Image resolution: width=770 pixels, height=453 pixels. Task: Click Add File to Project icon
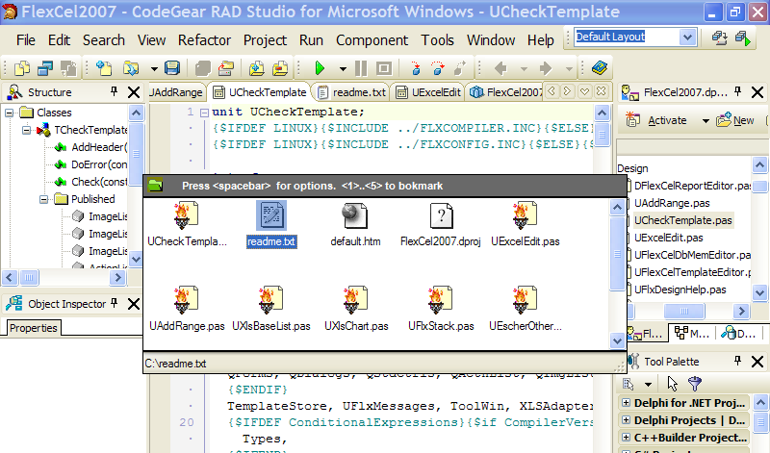[256, 68]
